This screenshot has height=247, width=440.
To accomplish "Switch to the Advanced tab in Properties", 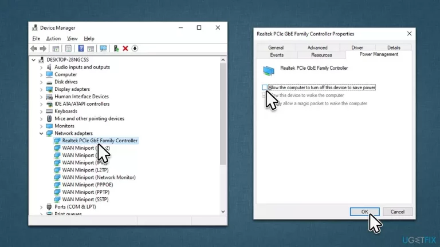I will [317, 47].
